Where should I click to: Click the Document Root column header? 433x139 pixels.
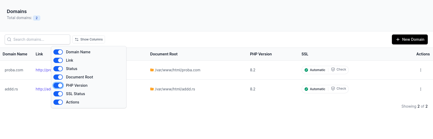164,54
